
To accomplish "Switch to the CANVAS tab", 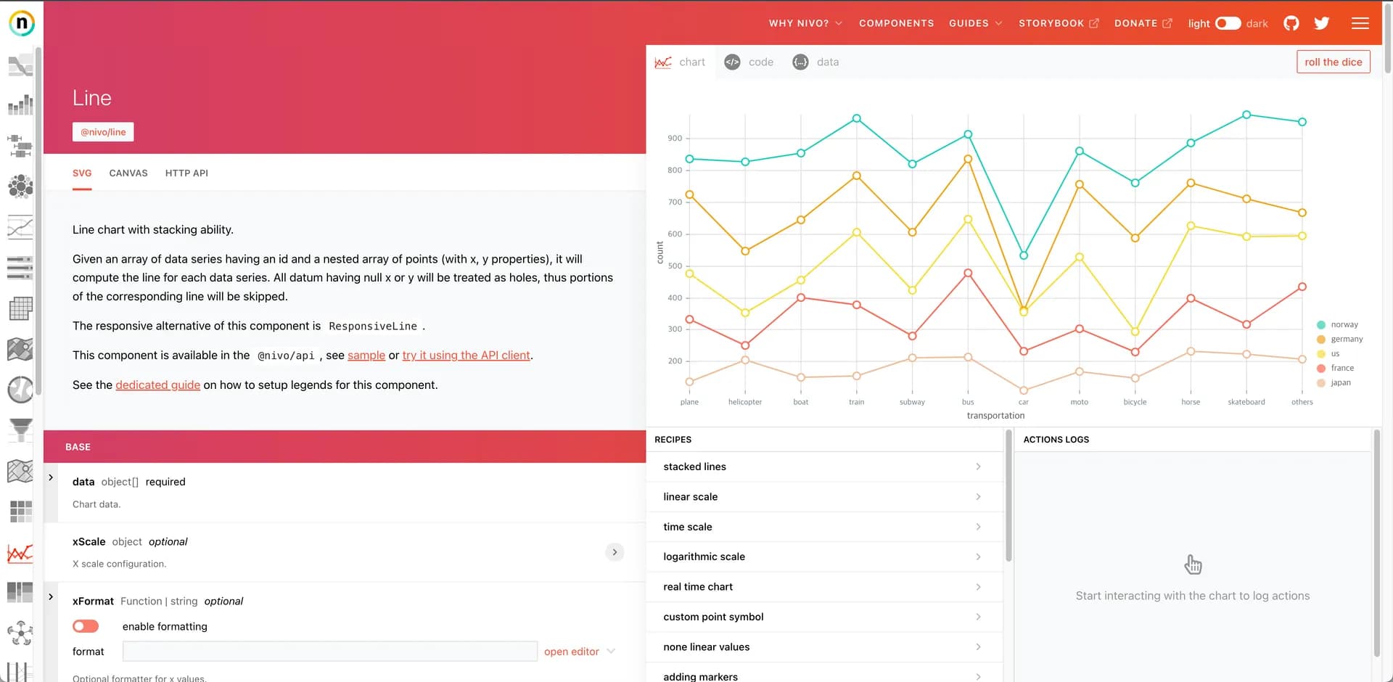I will (128, 173).
